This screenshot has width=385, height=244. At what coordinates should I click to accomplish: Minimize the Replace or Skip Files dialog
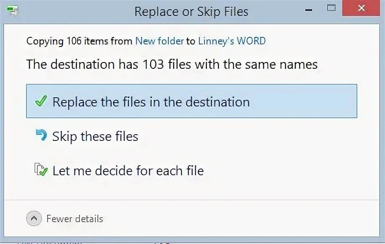point(309,10)
